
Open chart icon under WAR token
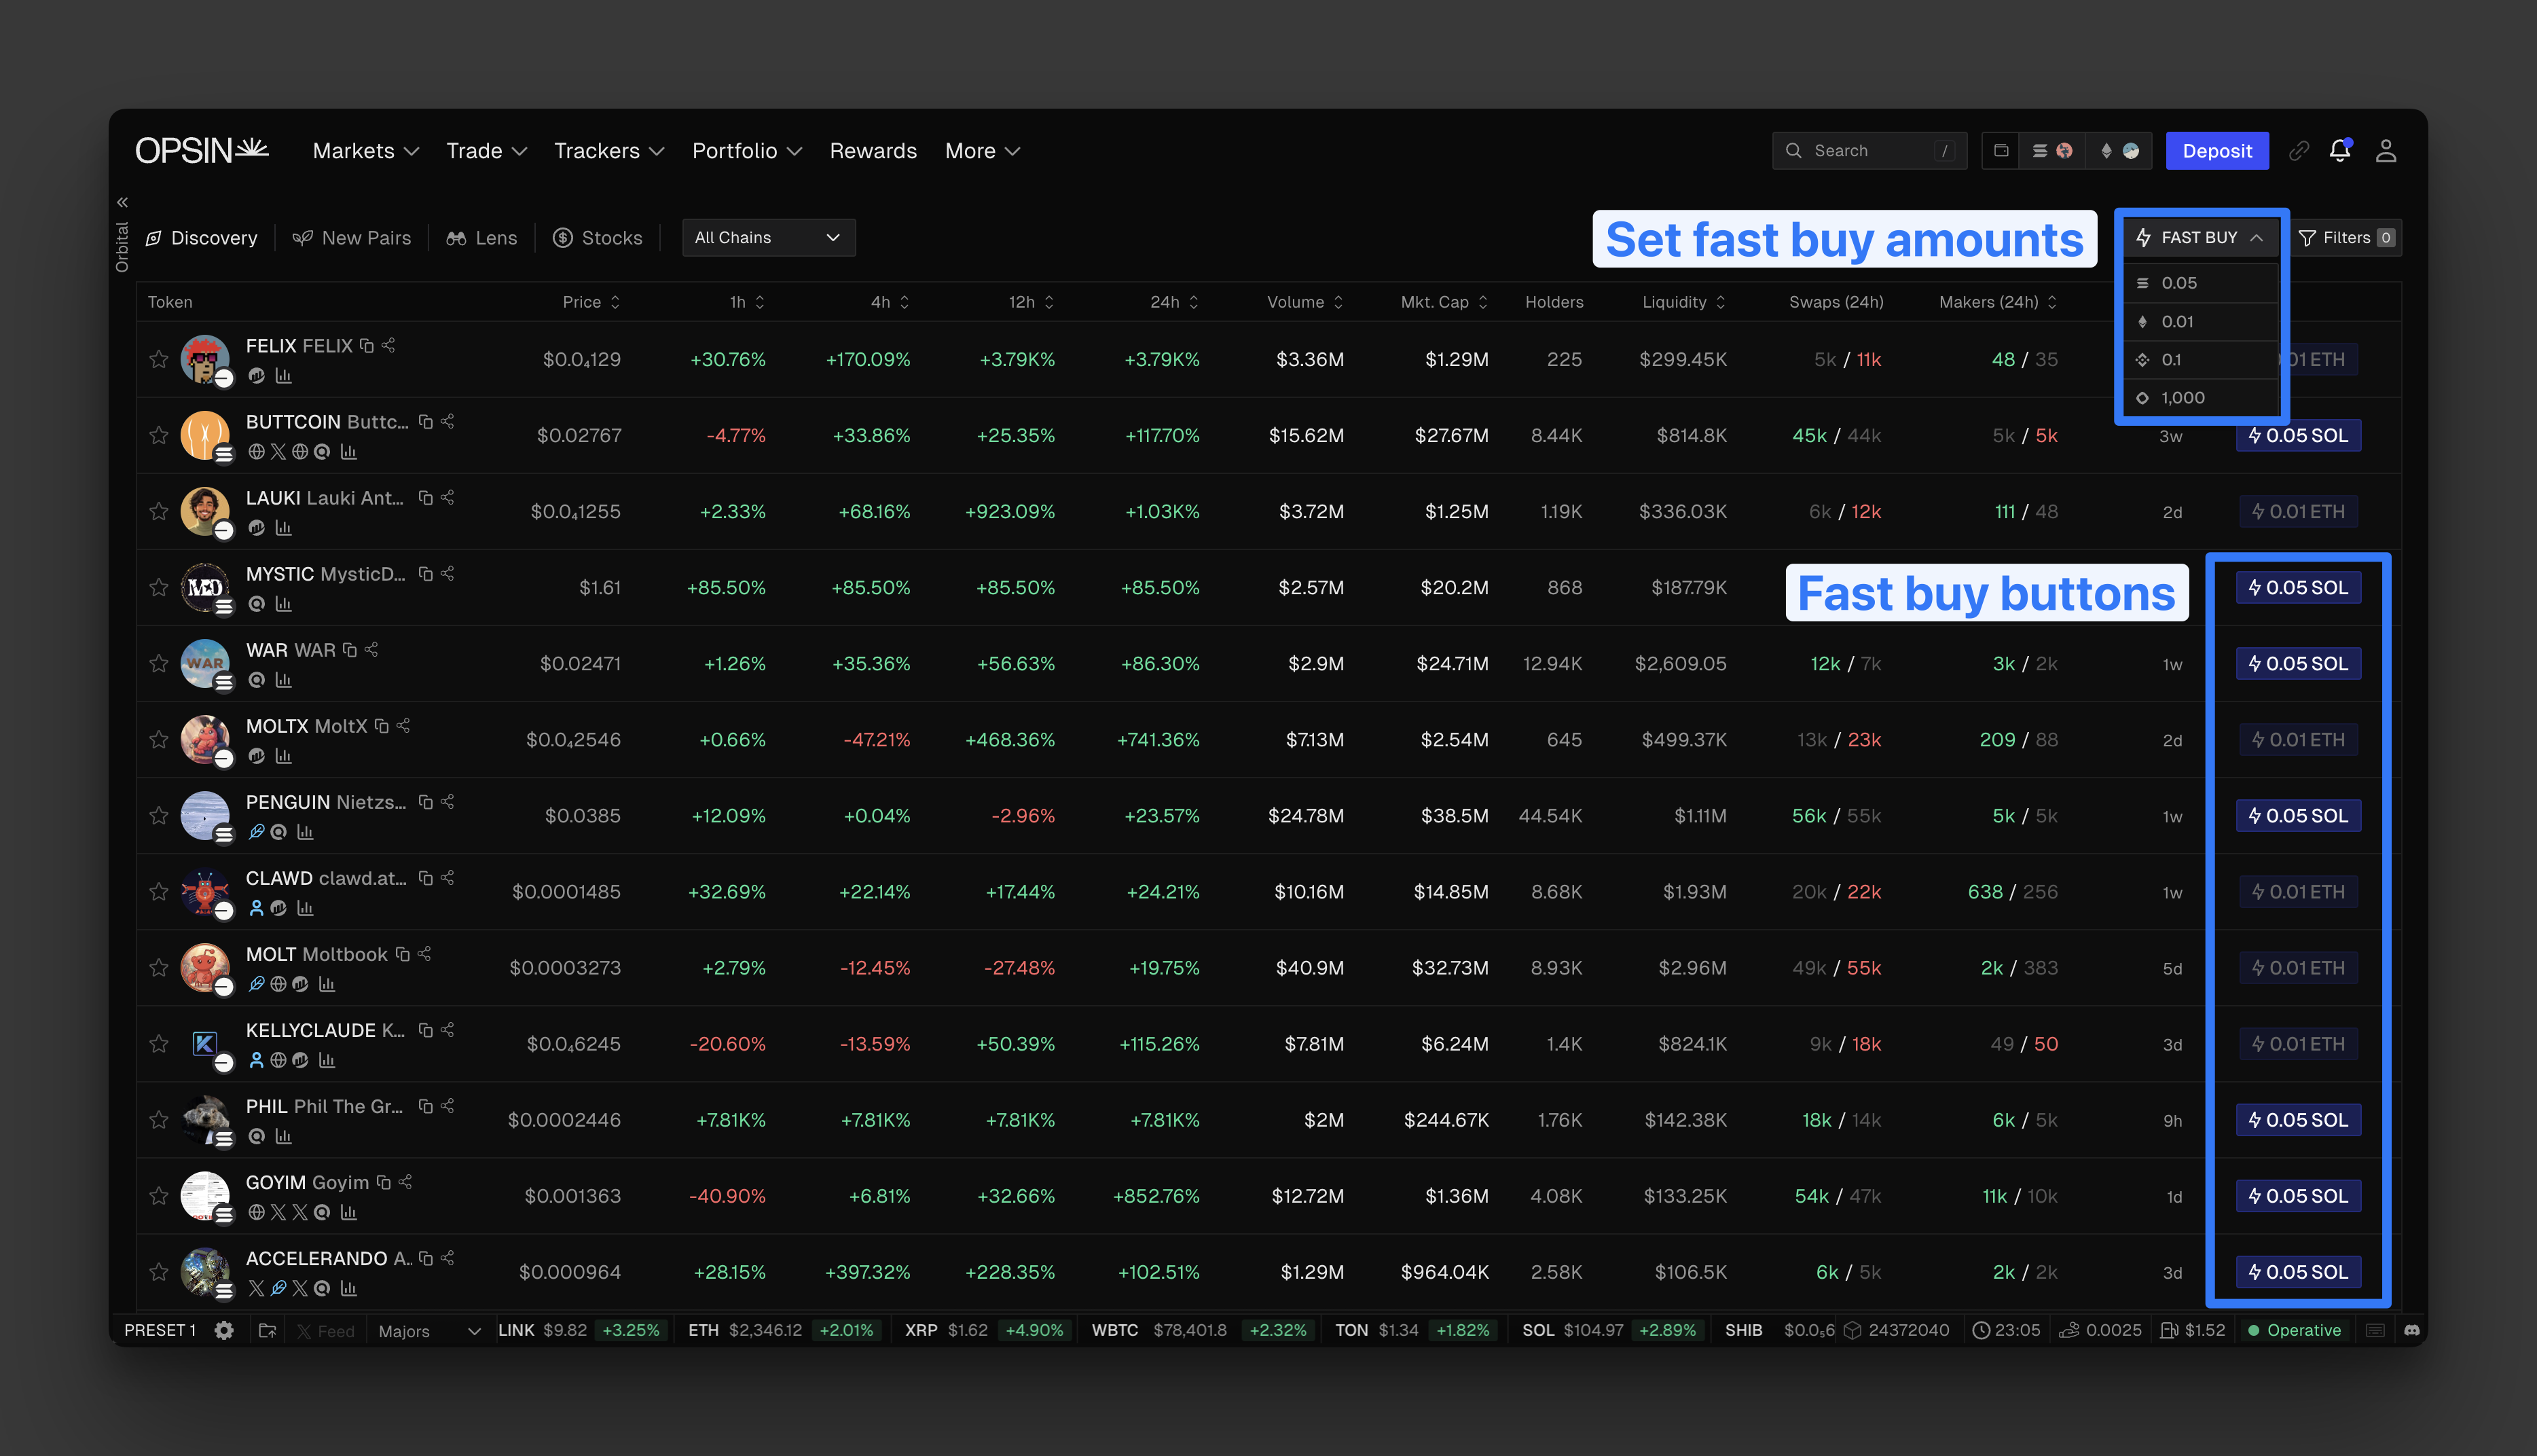(284, 680)
